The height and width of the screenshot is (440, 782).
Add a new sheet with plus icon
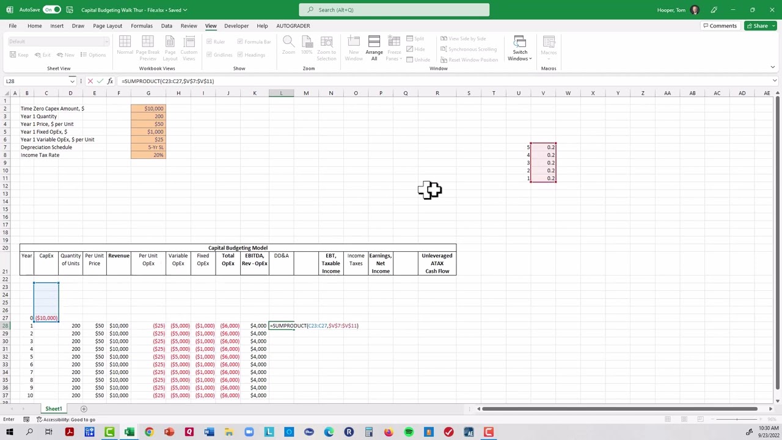pos(84,409)
